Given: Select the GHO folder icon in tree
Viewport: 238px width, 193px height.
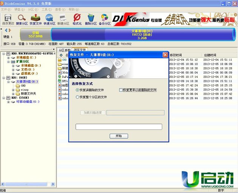Looking at the screenshot, I should [18, 86].
